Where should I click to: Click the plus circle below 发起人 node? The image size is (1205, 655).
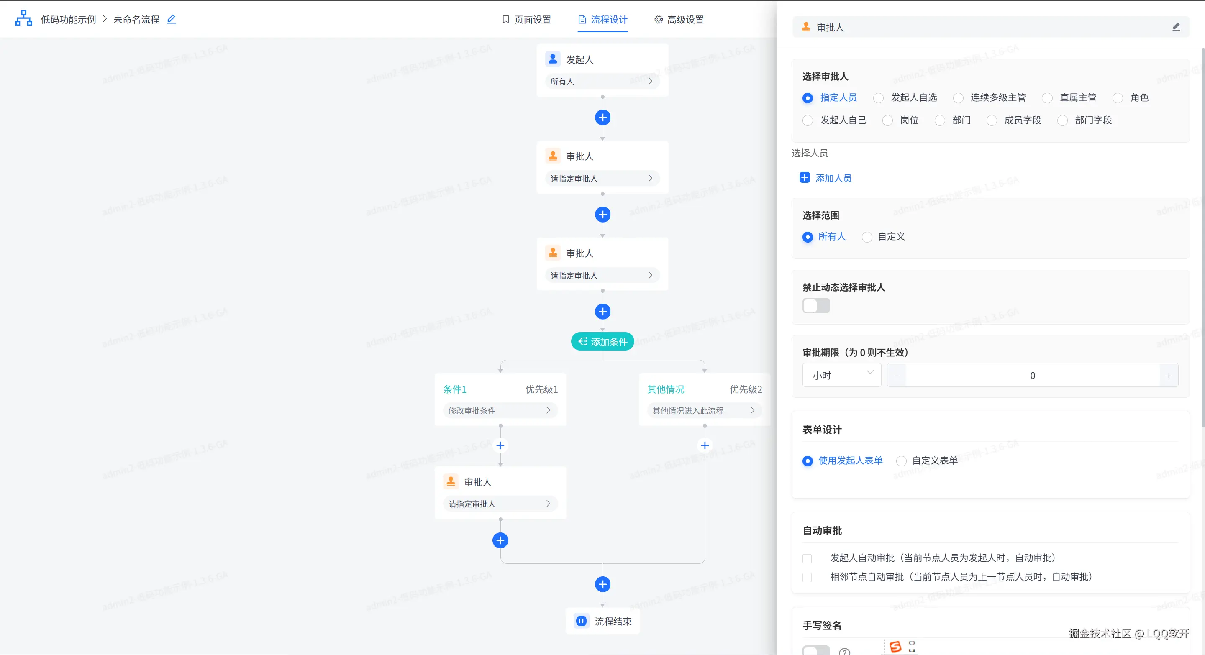click(x=602, y=118)
